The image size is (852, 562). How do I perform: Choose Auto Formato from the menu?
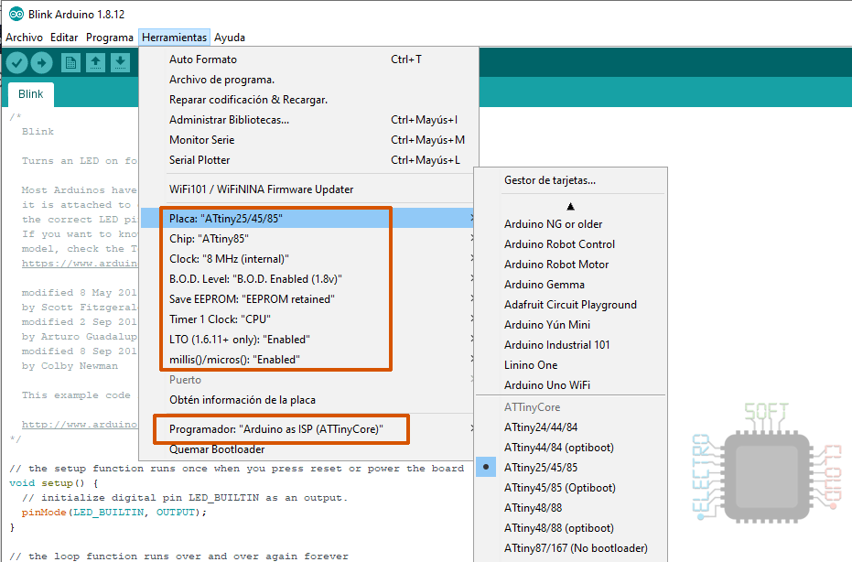tap(307, 59)
